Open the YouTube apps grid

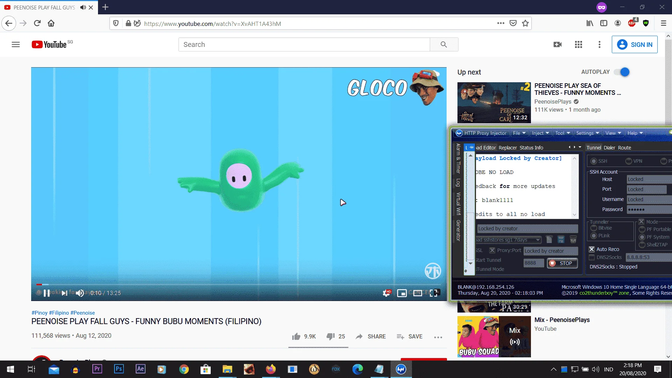[x=579, y=44]
